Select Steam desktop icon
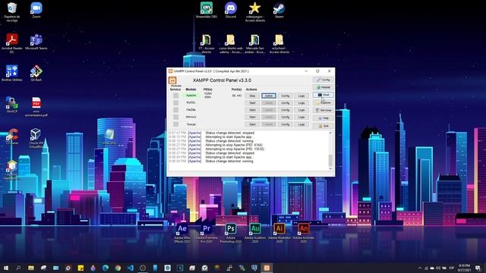The width and height of the screenshot is (486, 273). pyautogui.click(x=279, y=10)
